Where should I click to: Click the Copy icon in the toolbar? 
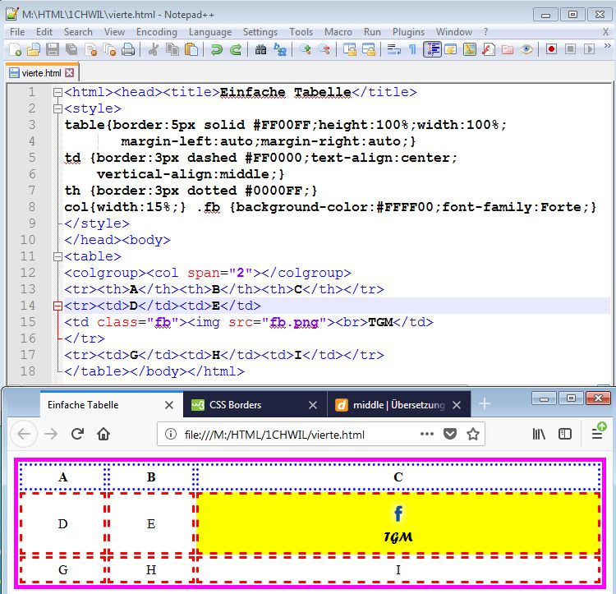click(x=172, y=49)
